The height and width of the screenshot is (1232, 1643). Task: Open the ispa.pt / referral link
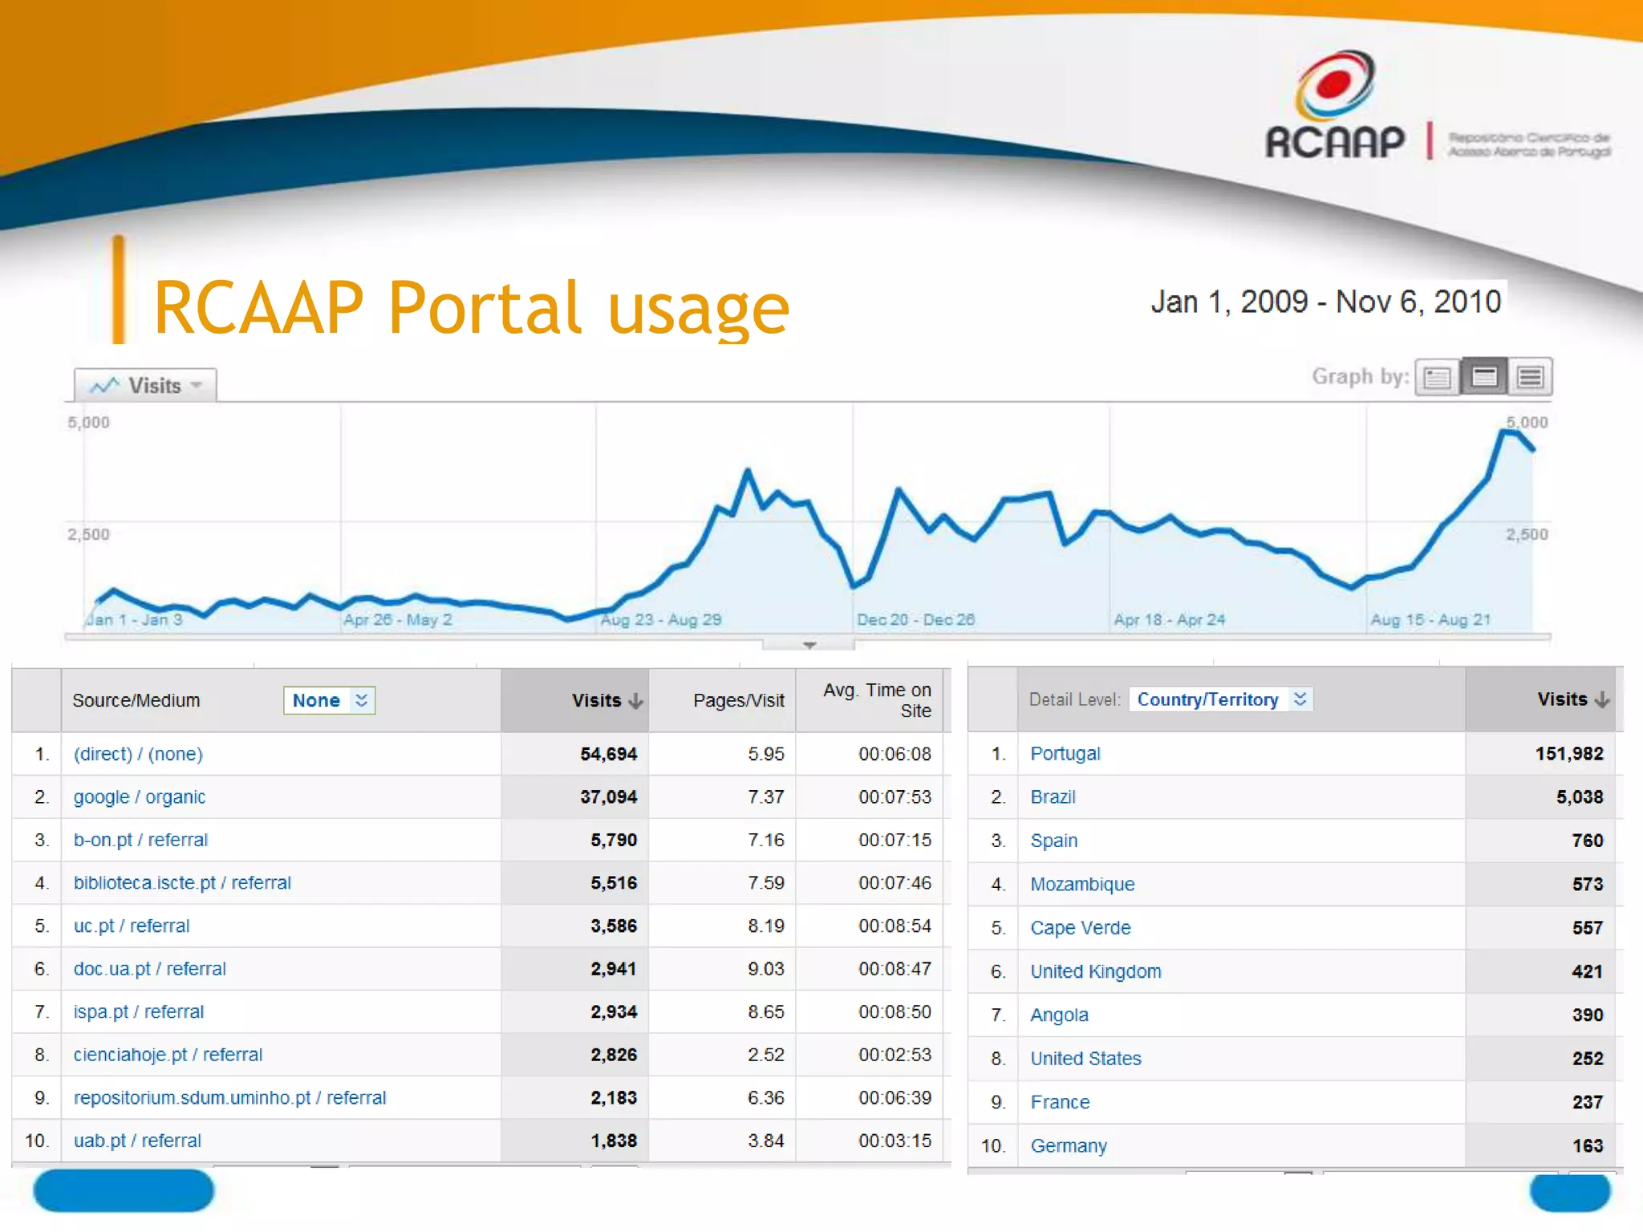click(x=139, y=1011)
